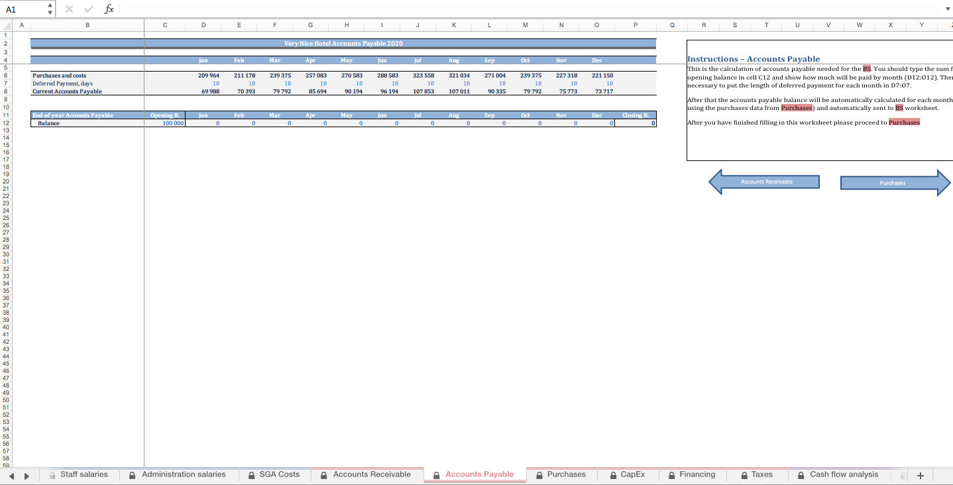953x485 pixels.
Task: Click the lock icon on the Purchases tab
Action: coord(540,474)
